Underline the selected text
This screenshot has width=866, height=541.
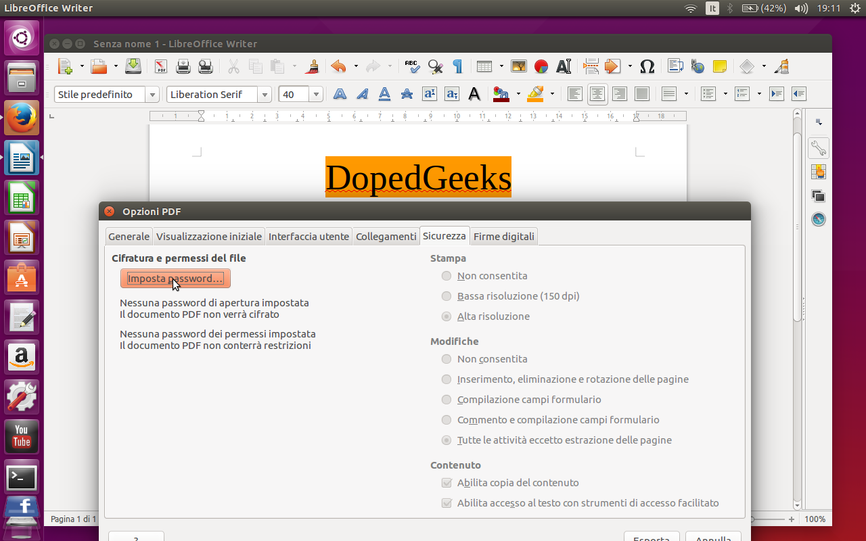tap(385, 94)
